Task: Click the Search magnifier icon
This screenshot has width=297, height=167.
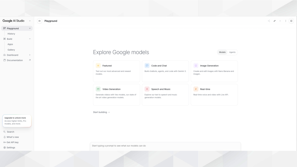Action: (4, 132)
